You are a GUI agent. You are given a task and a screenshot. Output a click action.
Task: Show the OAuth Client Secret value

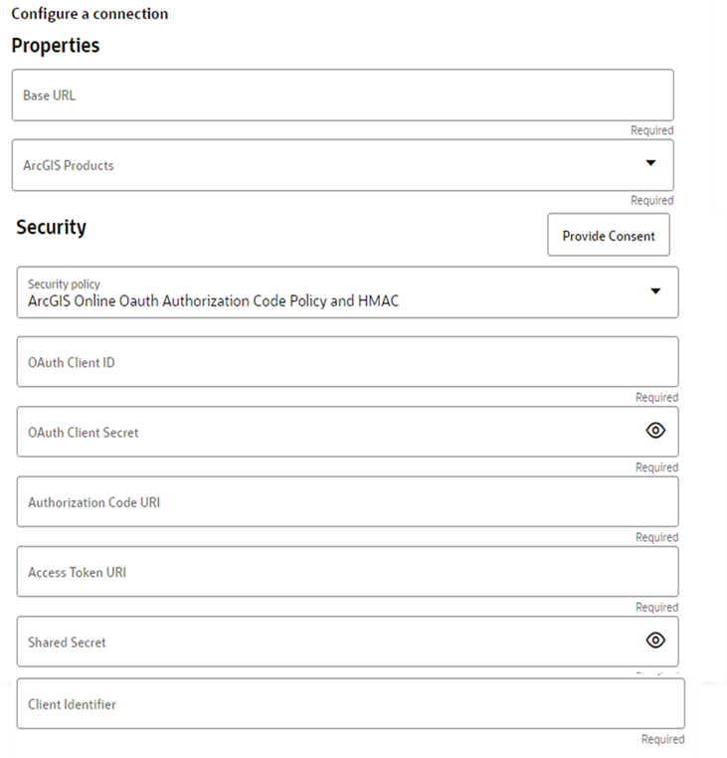click(x=655, y=431)
